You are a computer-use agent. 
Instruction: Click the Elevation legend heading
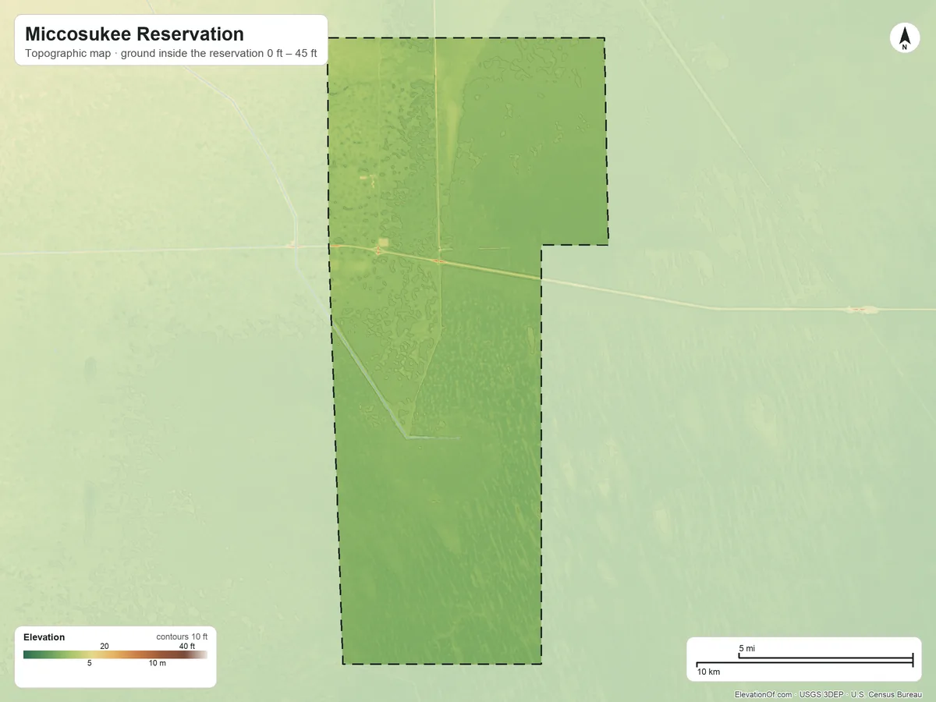click(x=44, y=637)
